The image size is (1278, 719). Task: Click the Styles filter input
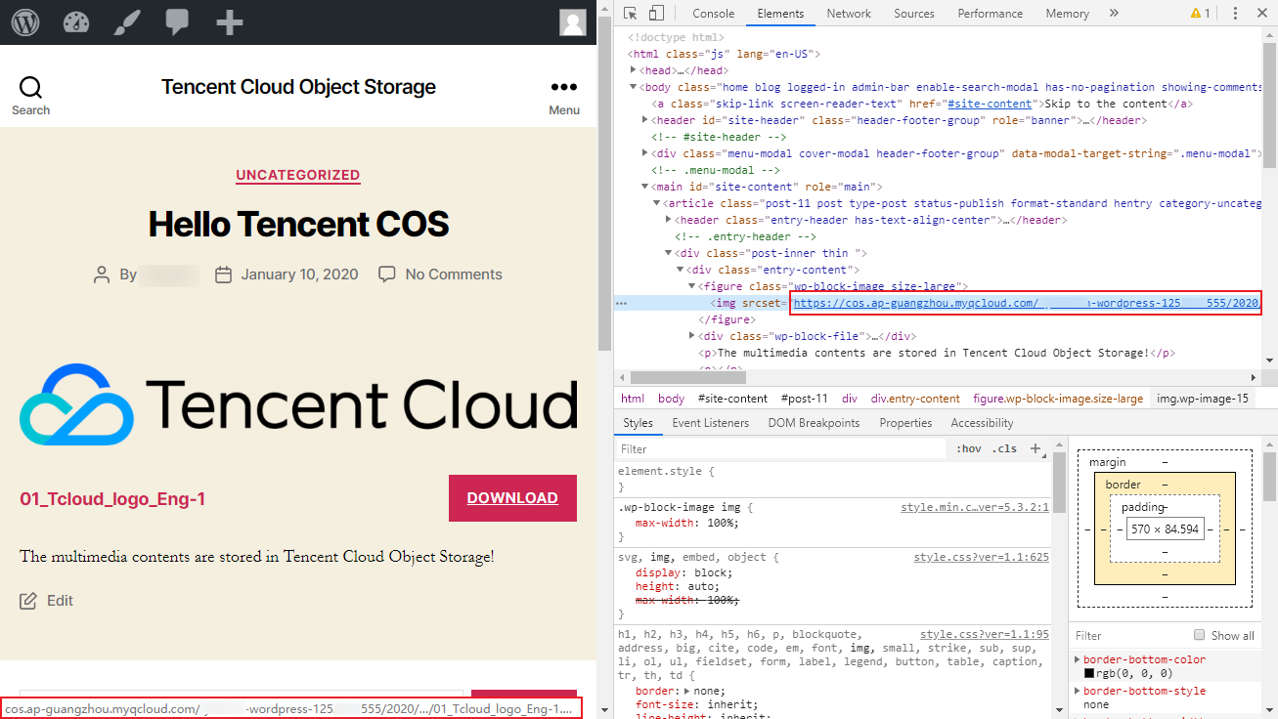point(782,448)
